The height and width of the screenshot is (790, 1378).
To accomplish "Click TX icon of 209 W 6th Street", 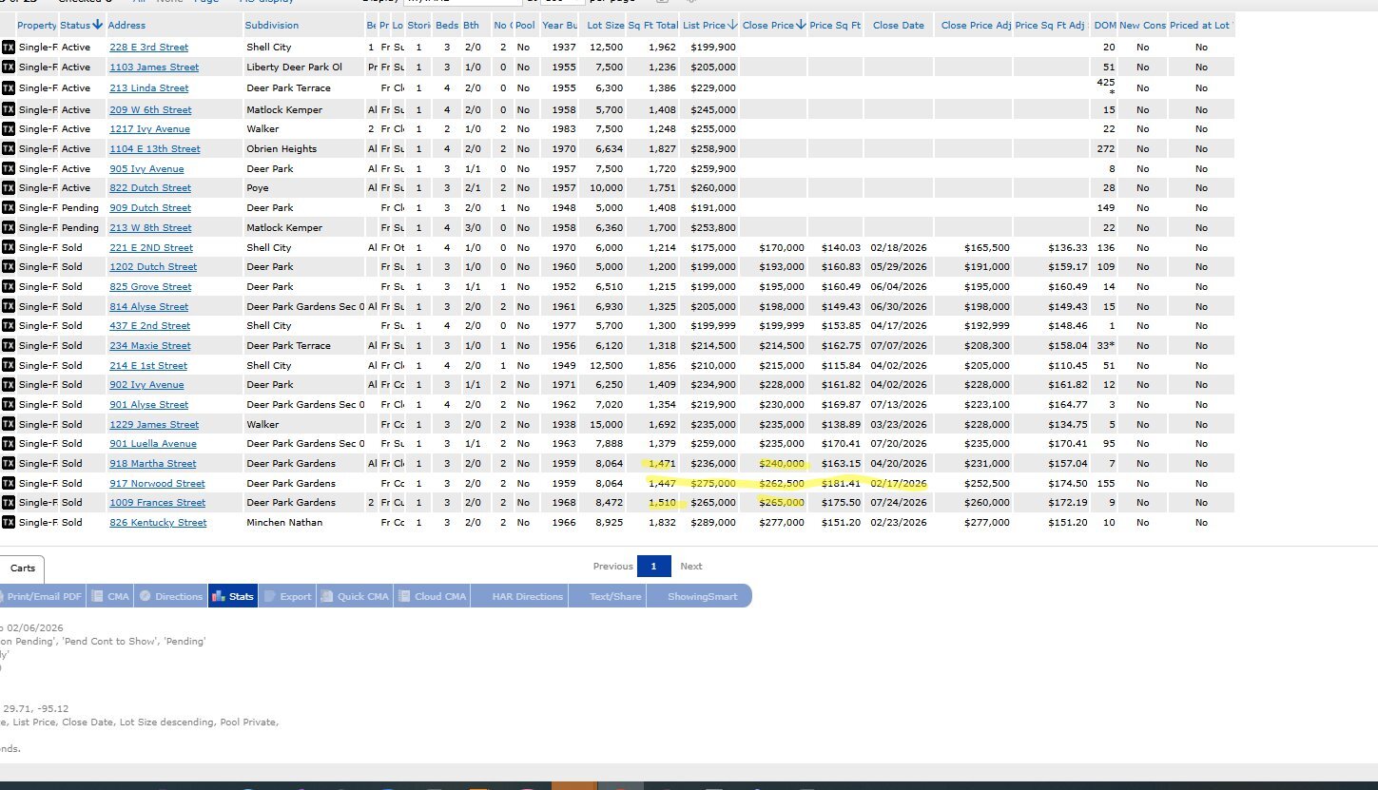I will (x=9, y=109).
